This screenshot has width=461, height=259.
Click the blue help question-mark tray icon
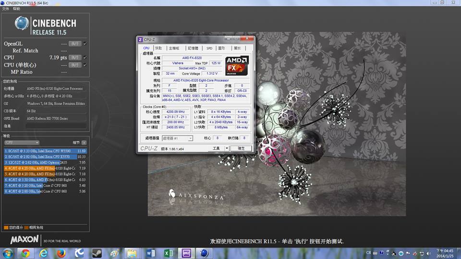[381, 253]
